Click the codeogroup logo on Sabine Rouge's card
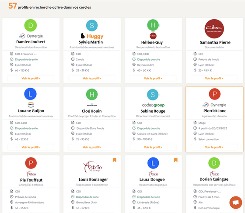The image size is (245, 213). coord(153,105)
